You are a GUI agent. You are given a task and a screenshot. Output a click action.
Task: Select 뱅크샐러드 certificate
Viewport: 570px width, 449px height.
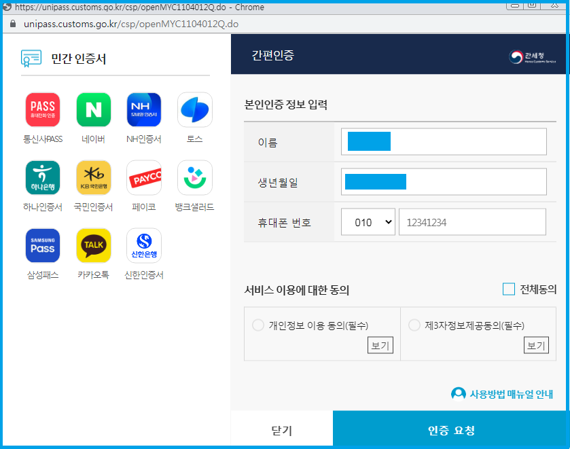point(195,177)
